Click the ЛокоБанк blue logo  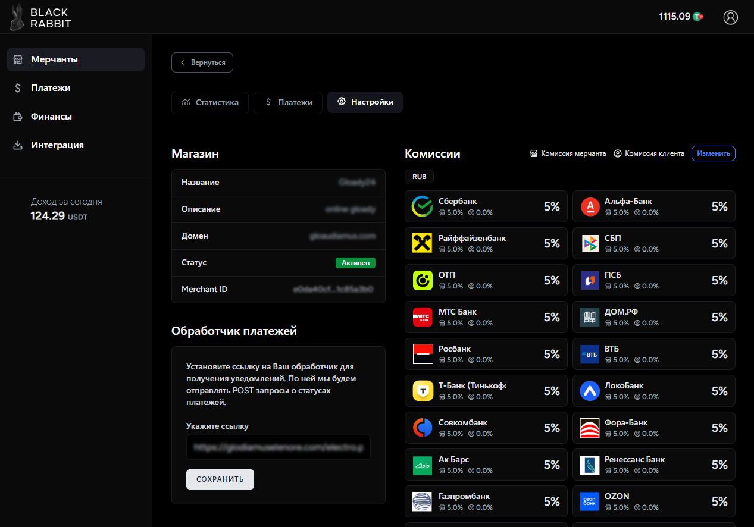tap(590, 391)
